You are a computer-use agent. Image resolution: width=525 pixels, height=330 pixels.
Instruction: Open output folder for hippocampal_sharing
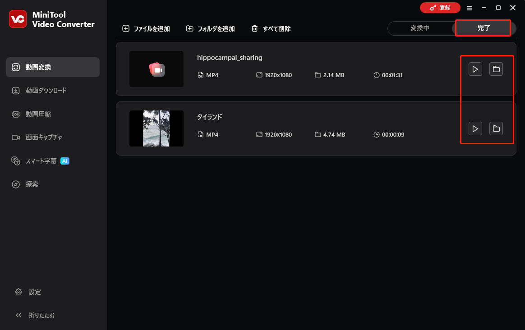coord(496,69)
